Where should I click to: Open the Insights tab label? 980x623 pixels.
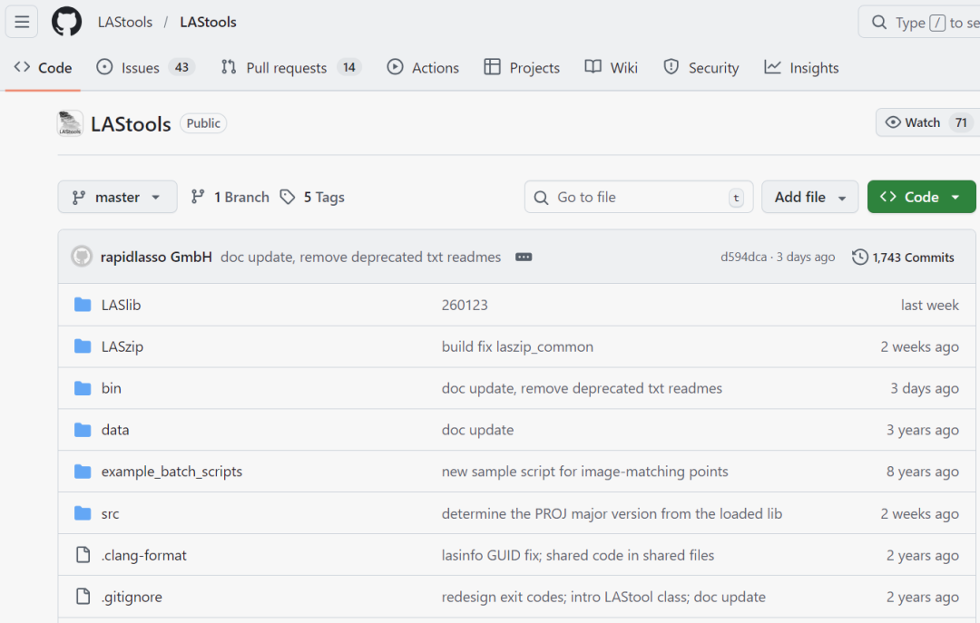814,67
